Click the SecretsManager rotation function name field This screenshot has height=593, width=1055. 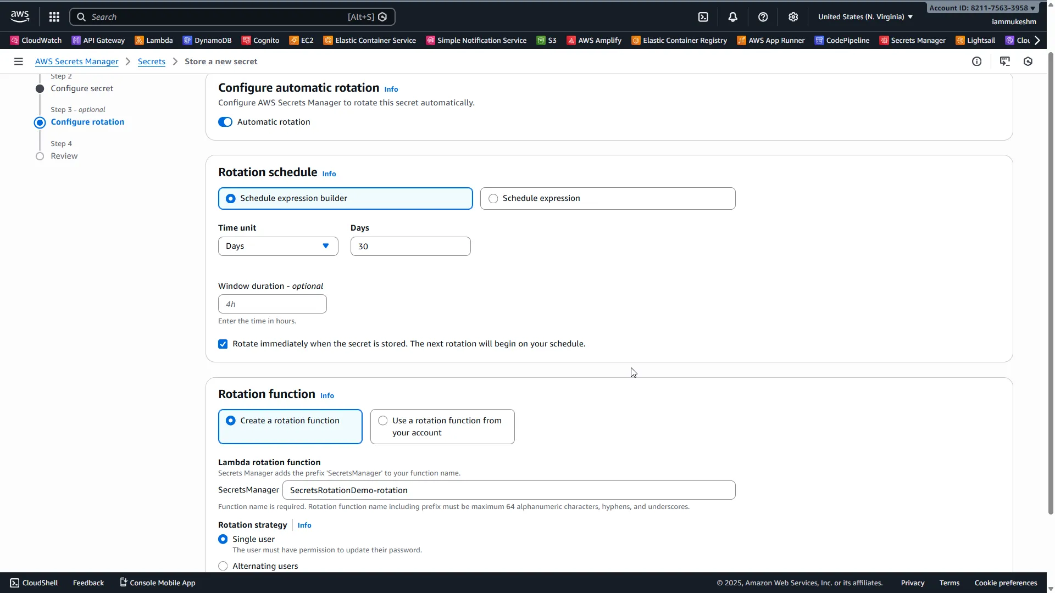(509, 490)
